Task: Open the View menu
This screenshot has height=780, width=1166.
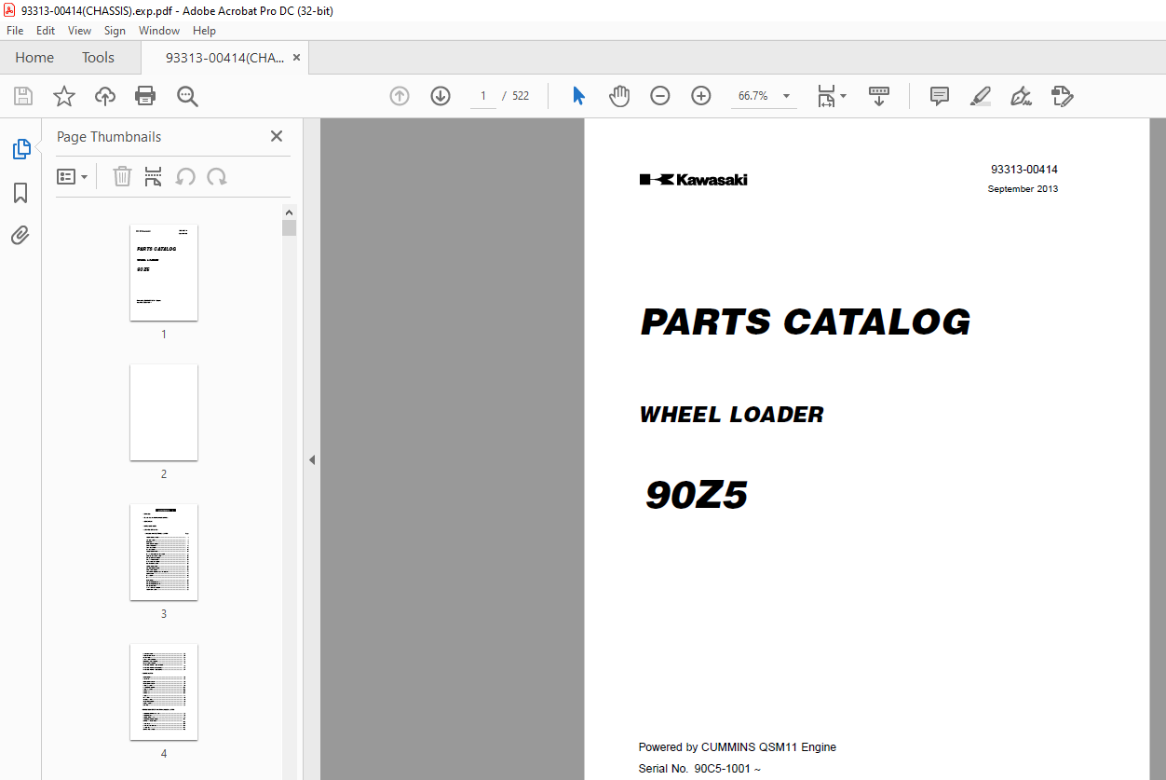Action: click(80, 31)
